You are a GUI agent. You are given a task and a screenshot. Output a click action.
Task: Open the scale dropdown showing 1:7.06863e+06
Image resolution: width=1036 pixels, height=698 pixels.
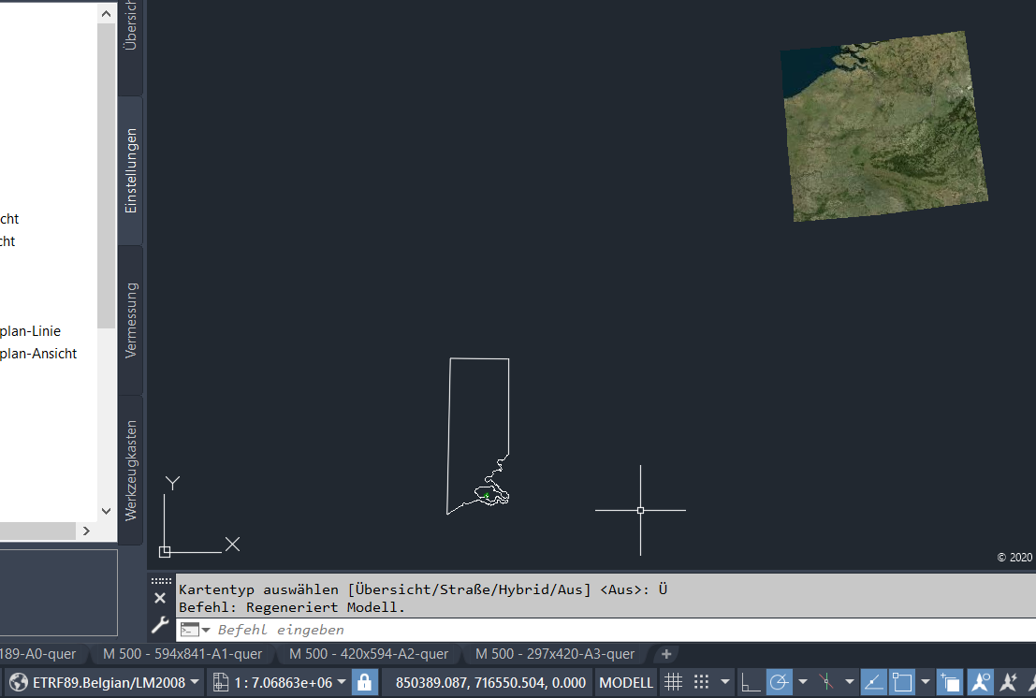coord(278,682)
